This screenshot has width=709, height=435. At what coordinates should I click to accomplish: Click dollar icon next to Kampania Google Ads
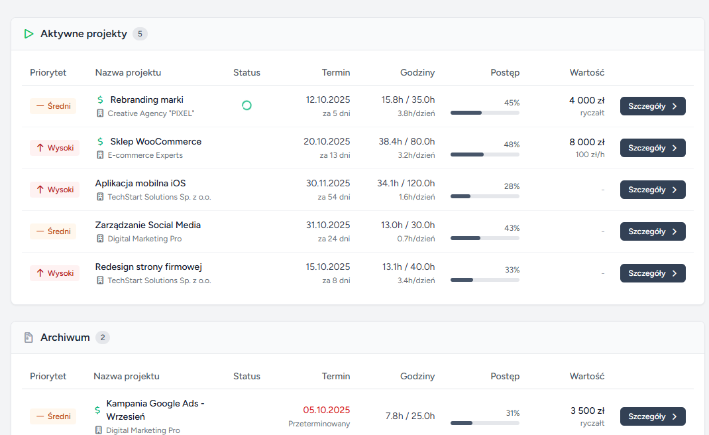click(x=98, y=410)
